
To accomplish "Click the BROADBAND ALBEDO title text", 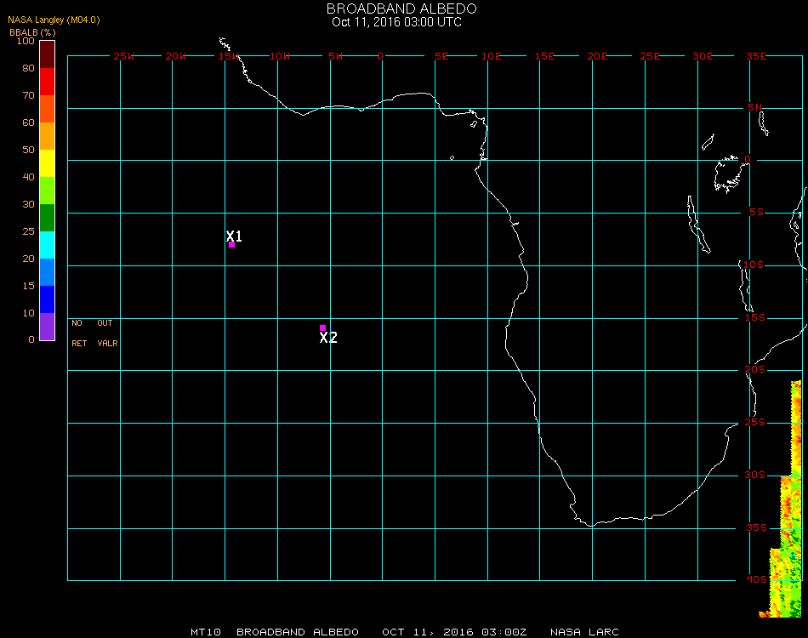I will [x=401, y=9].
